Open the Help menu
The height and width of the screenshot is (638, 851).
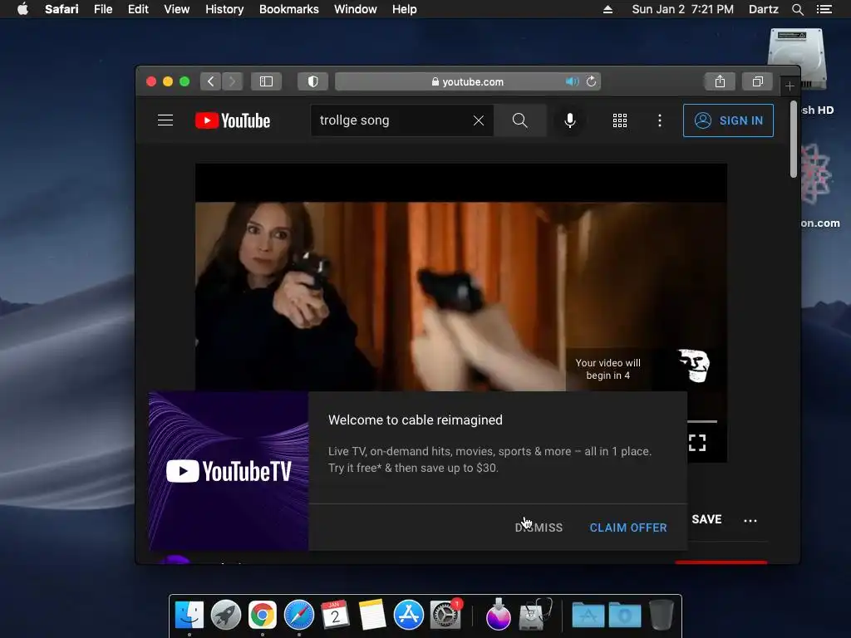(405, 9)
